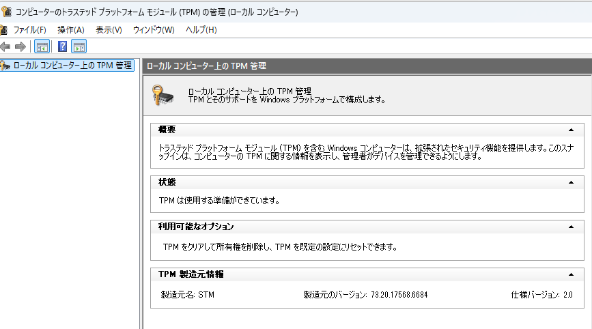Collapse the 概要 section arrow
The image size is (592, 329).
(x=571, y=130)
